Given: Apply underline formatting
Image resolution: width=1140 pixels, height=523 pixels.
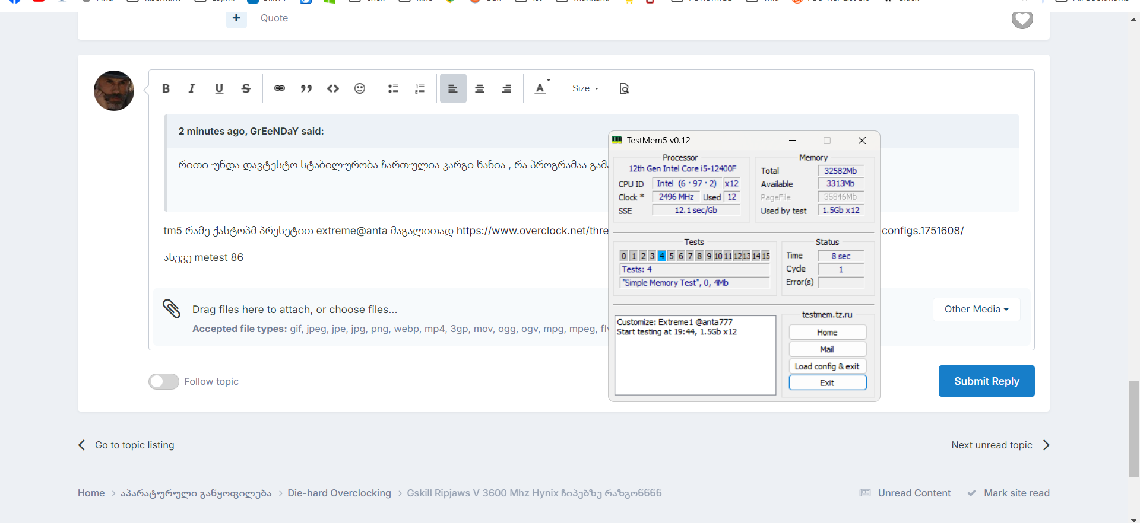Looking at the screenshot, I should click(x=219, y=88).
